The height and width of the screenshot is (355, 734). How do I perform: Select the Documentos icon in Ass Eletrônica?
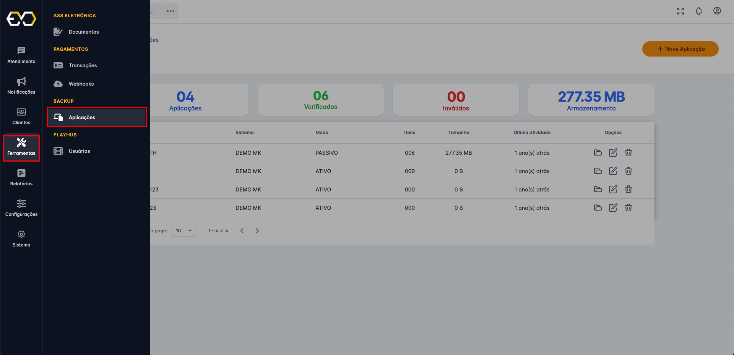click(x=58, y=32)
